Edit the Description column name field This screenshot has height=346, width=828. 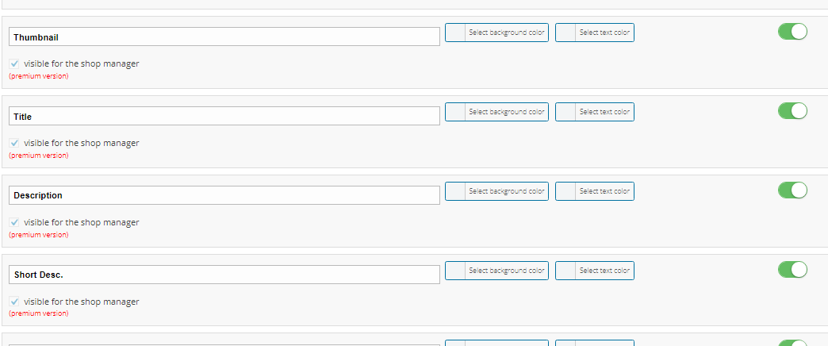[x=224, y=195]
